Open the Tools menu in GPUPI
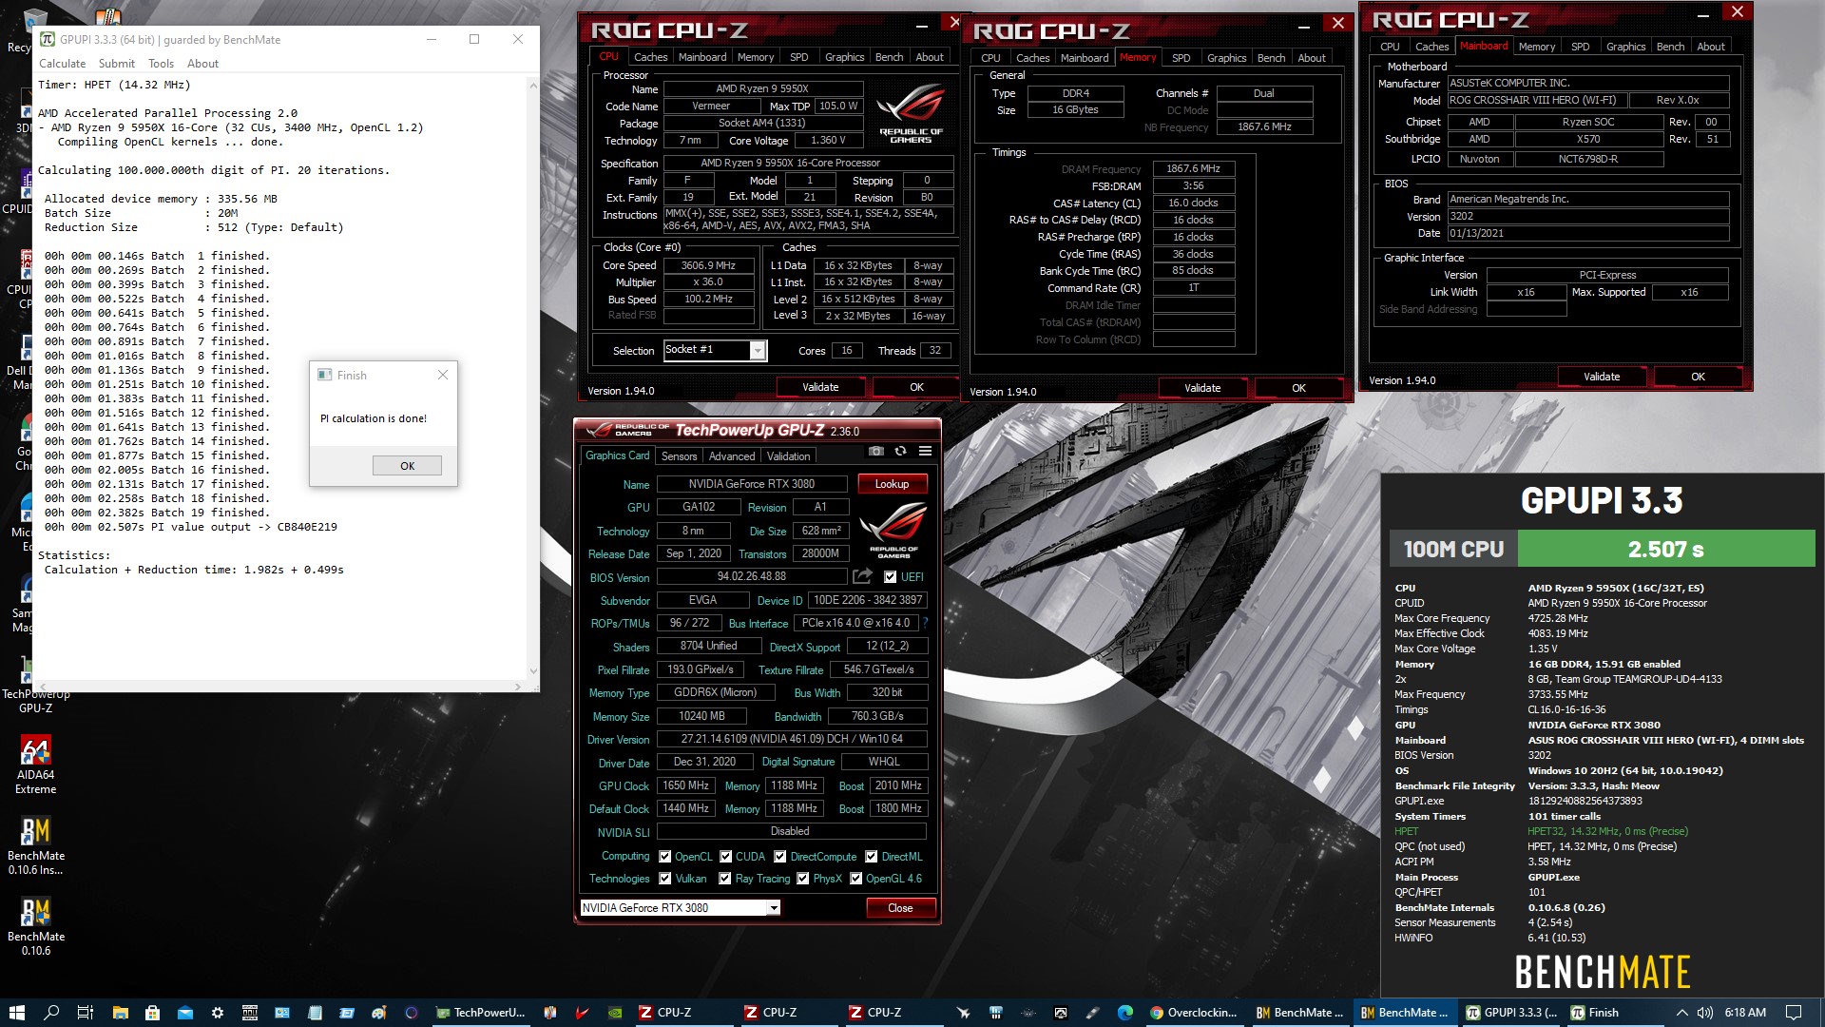 point(161,64)
